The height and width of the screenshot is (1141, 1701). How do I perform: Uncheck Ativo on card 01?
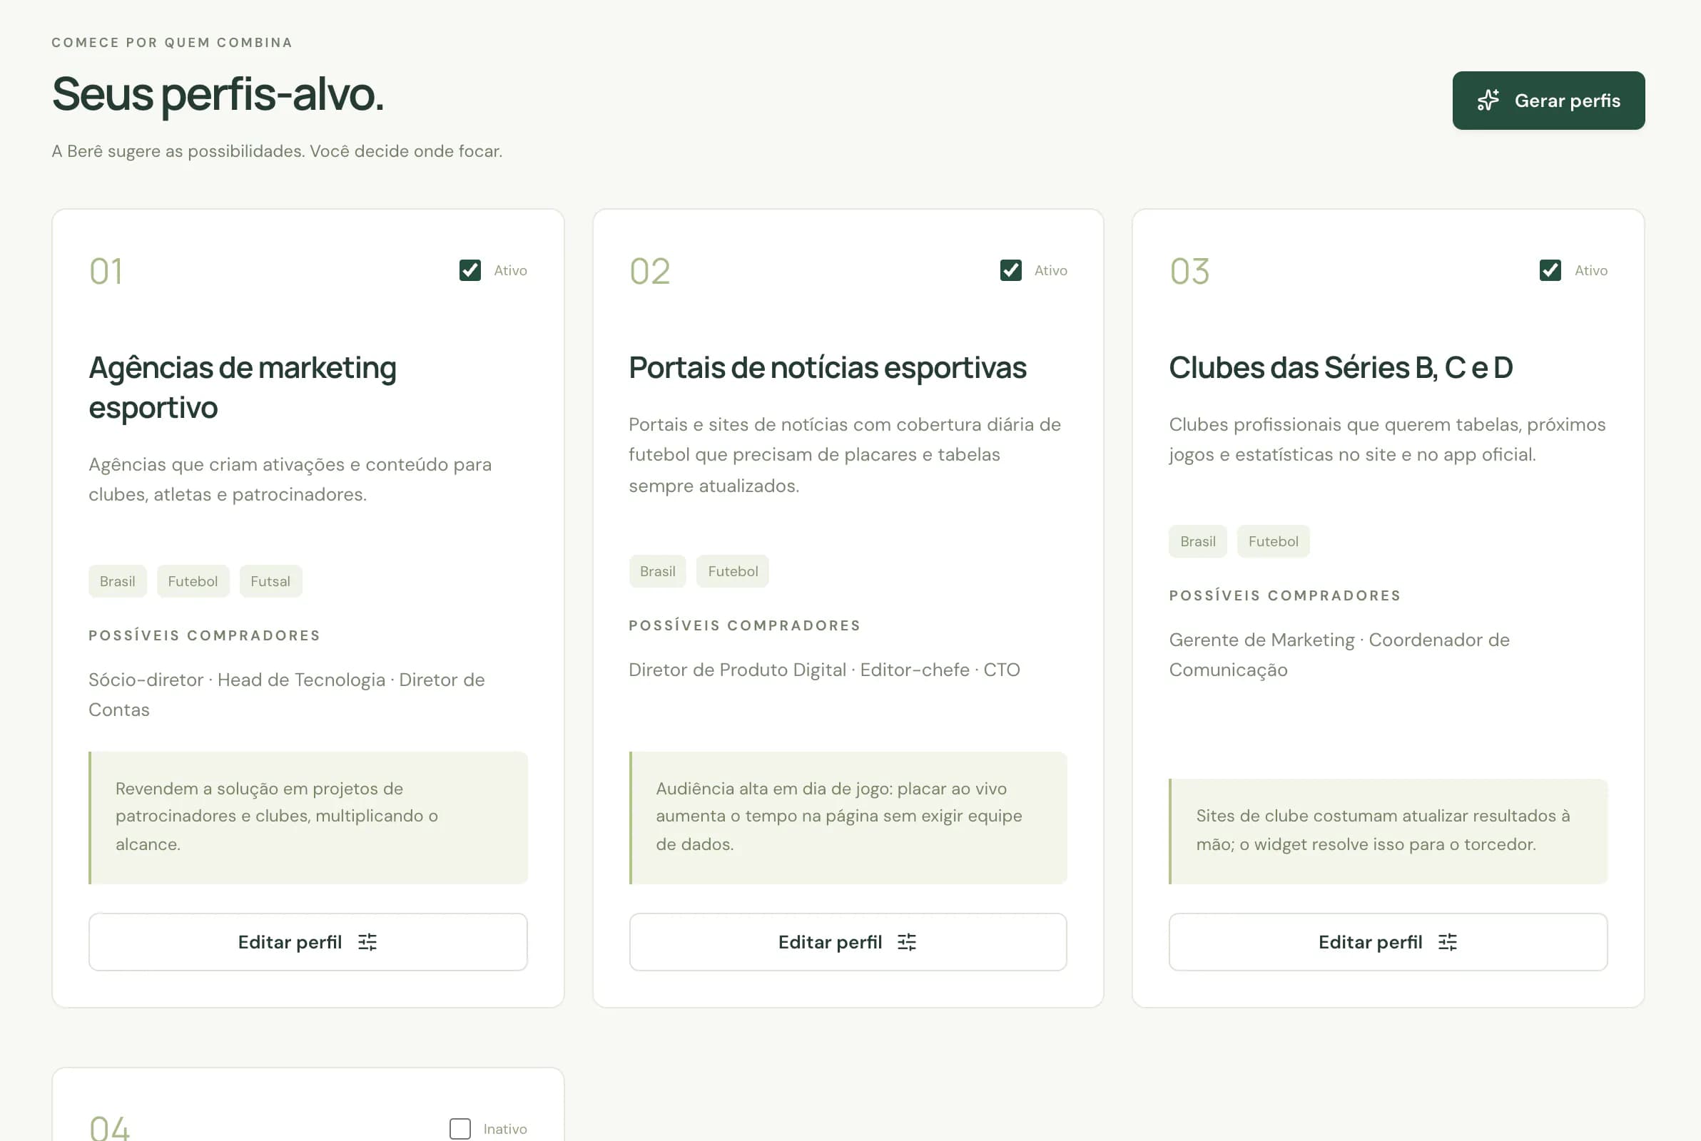pos(470,271)
